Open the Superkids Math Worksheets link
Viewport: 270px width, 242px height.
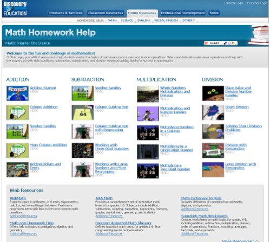click(x=204, y=216)
